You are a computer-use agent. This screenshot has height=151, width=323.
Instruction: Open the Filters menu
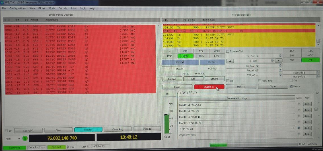point(42,9)
